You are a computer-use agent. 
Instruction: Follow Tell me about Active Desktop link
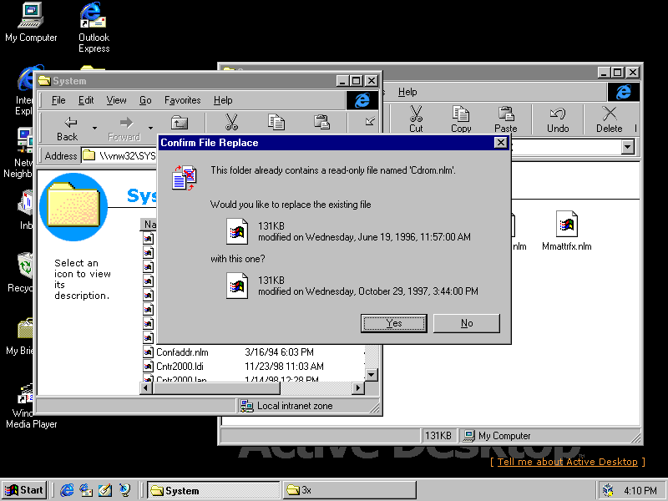568,462
